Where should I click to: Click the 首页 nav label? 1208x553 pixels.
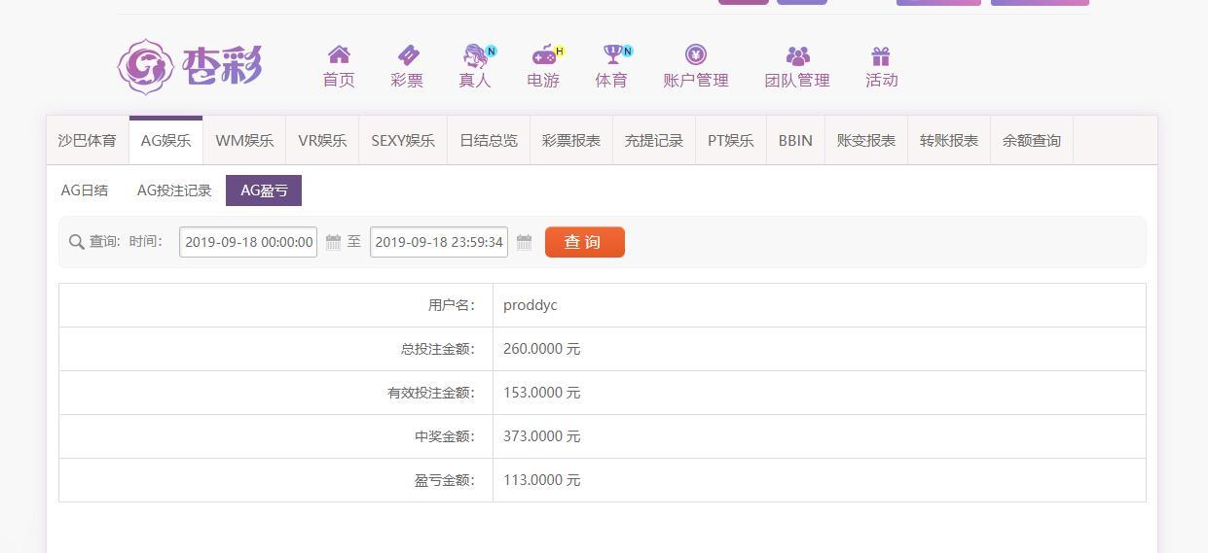[x=339, y=81]
